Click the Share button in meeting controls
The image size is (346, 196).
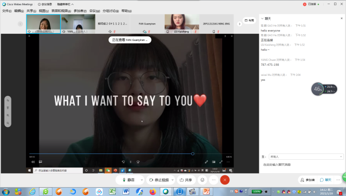186,180
